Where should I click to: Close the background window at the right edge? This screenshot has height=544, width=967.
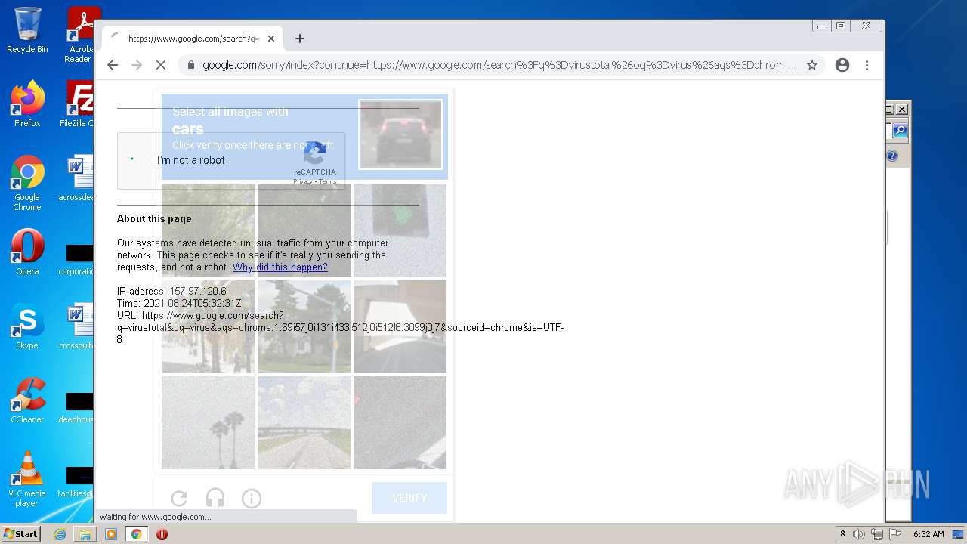click(901, 110)
